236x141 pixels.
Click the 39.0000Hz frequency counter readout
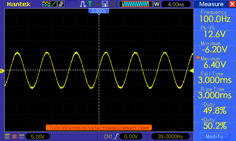point(170,137)
